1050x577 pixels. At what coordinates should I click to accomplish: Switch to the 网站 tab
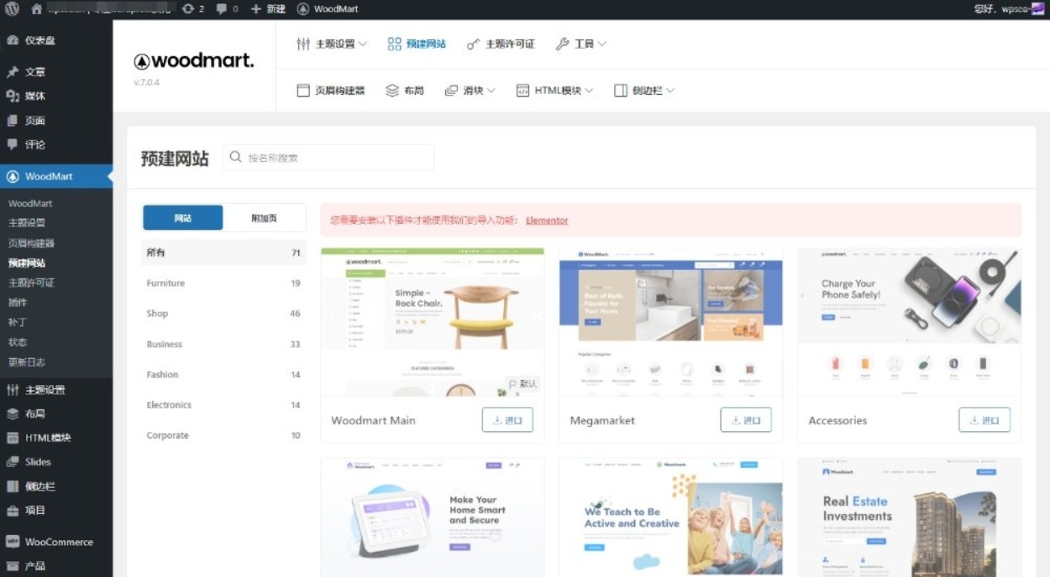point(183,218)
